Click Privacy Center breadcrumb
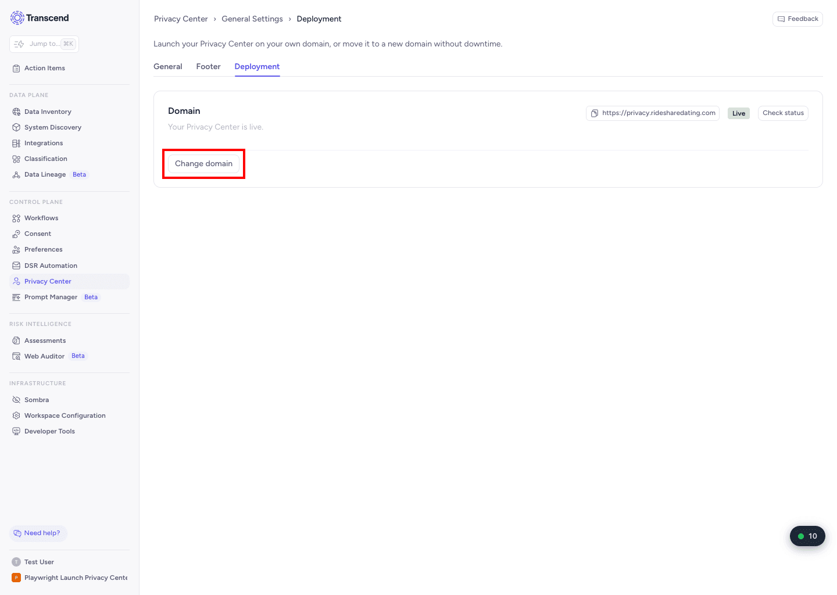 (x=181, y=19)
